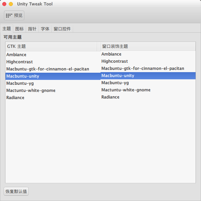
Task: Click the grid icon on the 预览 button
Action: tap(9, 15)
